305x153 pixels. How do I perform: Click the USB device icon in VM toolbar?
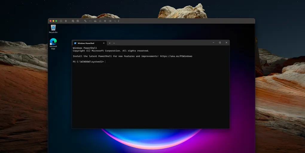pos(115,21)
